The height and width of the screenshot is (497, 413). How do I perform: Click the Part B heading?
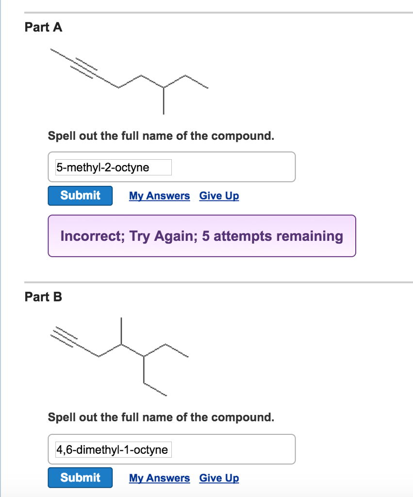(43, 297)
